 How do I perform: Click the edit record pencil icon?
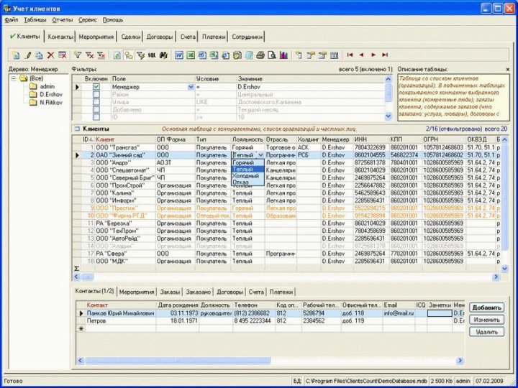(x=28, y=55)
